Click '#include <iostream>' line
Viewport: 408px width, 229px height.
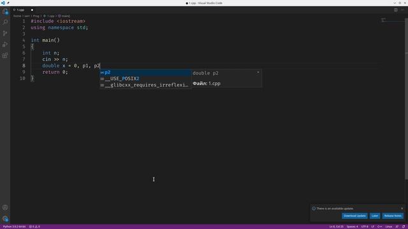58,21
